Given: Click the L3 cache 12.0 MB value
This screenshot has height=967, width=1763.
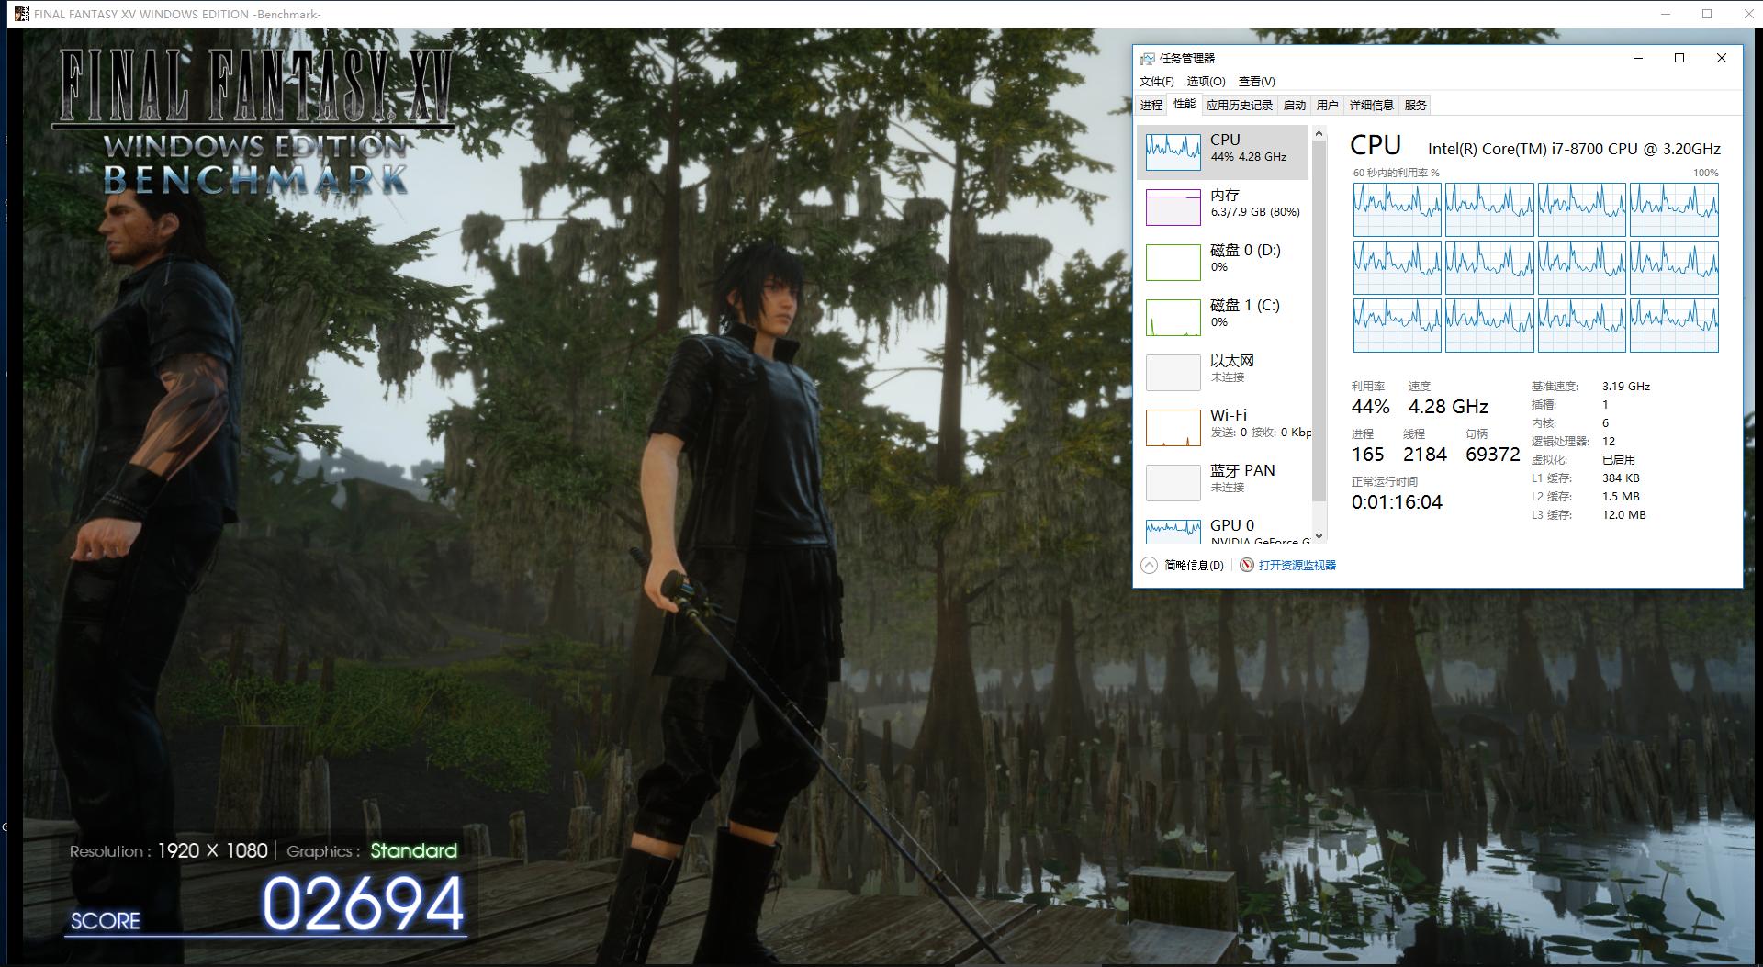Looking at the screenshot, I should point(1623,515).
